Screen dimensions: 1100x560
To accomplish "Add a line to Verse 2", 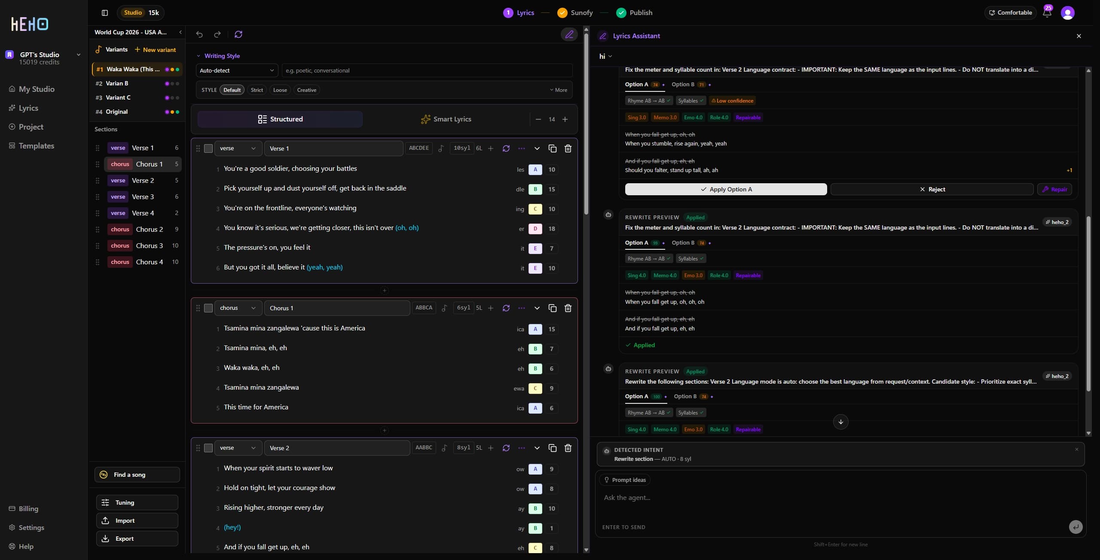I will [x=491, y=448].
